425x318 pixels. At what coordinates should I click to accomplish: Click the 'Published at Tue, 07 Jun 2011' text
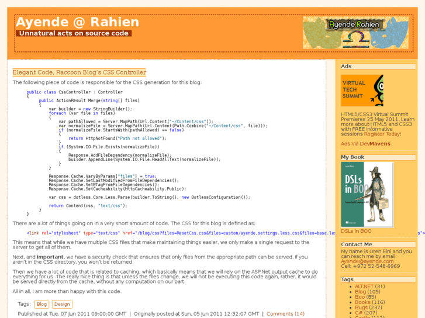[x=72, y=314]
